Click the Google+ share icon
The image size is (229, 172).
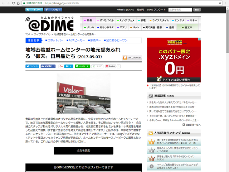pyautogui.click(x=62, y=66)
